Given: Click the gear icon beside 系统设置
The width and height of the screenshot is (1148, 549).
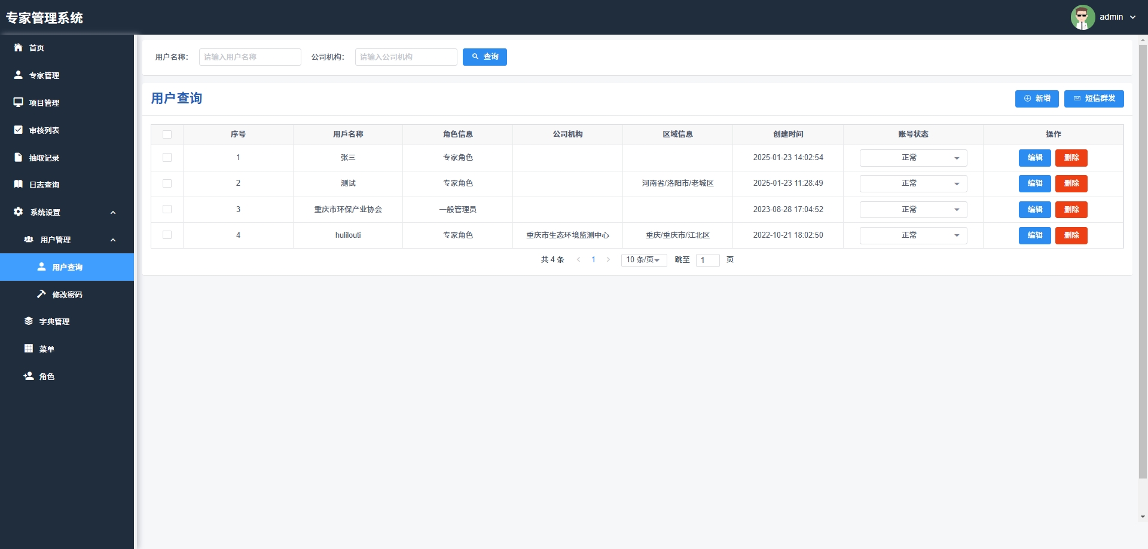Looking at the screenshot, I should [18, 211].
